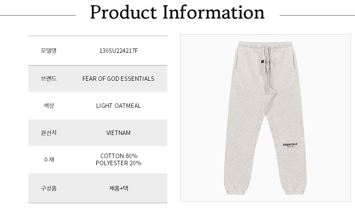The image size is (355, 218).
Task: Click the FEAR OF GOD ESSENTIALS text
Action: tap(118, 79)
